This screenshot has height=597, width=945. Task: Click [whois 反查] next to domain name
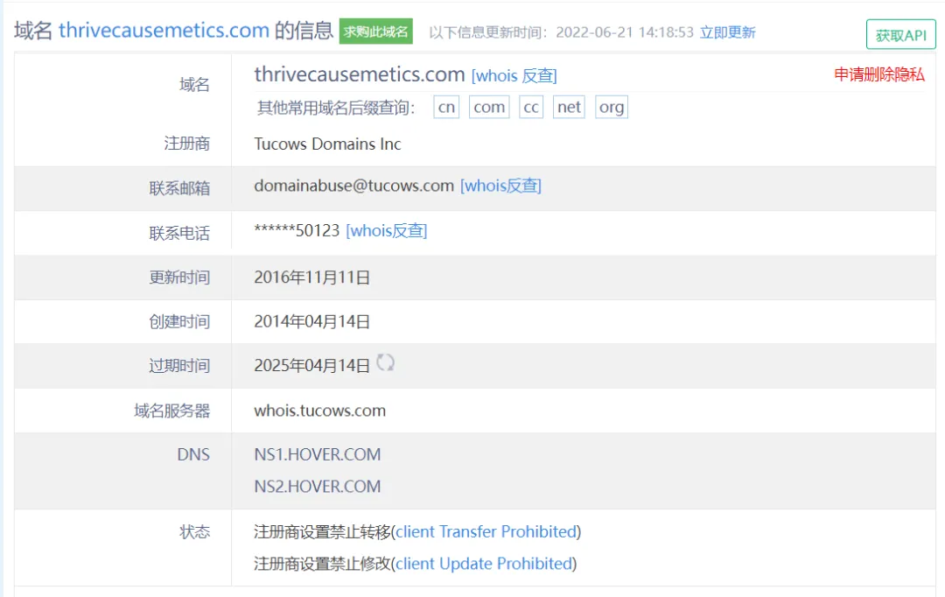pos(514,75)
